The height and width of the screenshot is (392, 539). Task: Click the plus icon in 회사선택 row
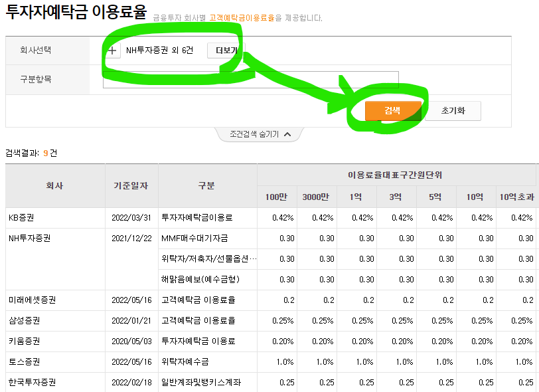[x=112, y=50]
